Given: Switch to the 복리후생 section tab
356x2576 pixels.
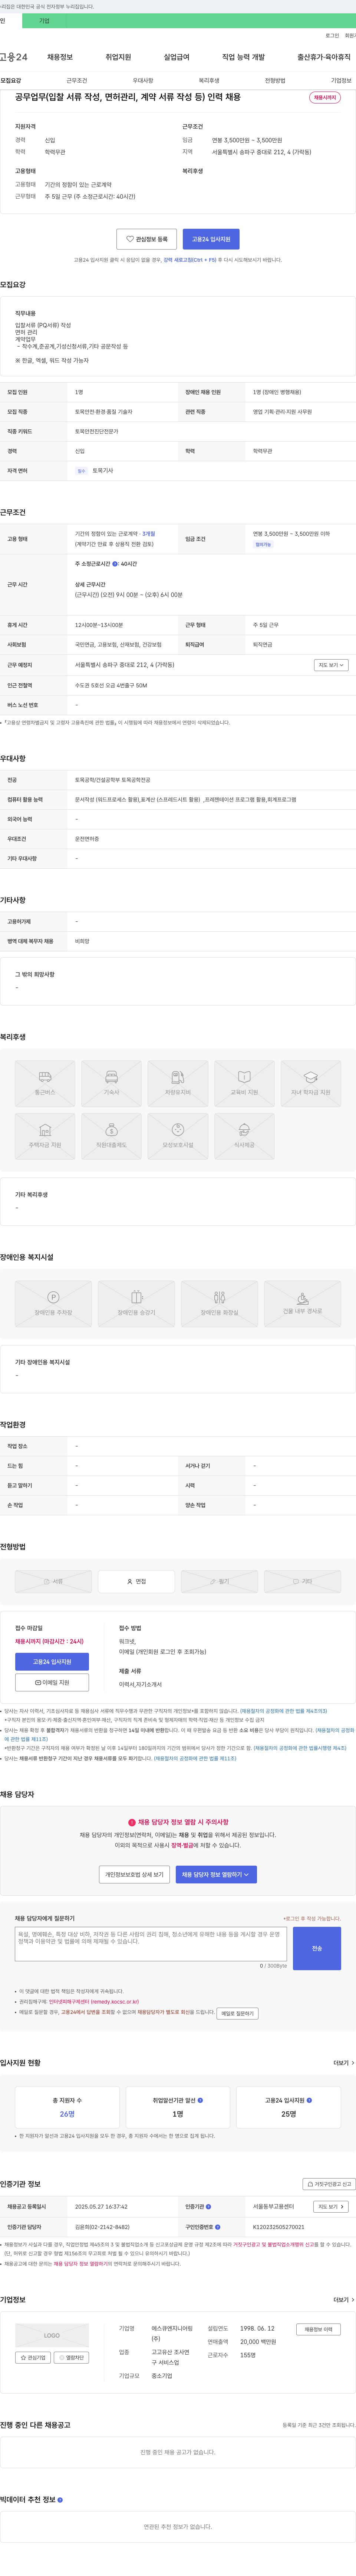Looking at the screenshot, I should [x=209, y=80].
